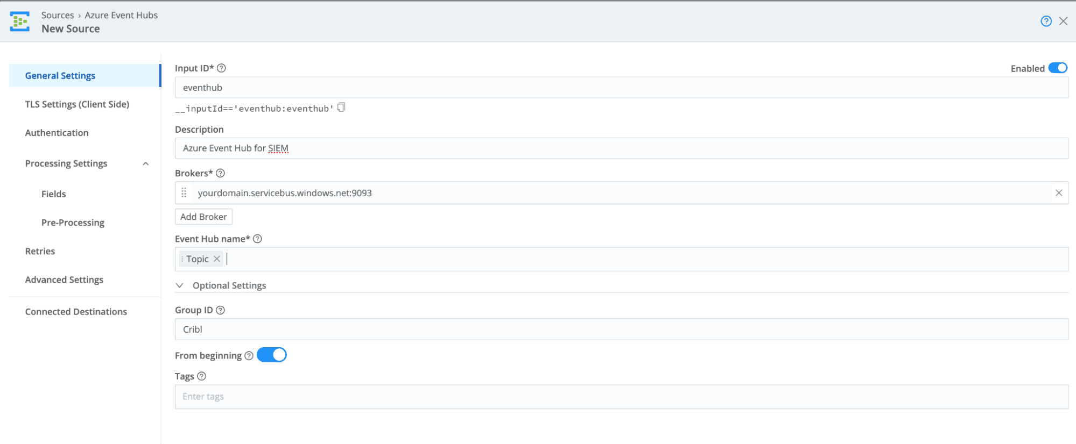Viewport: 1076px width, 444px height.
Task: Show From beginning help tooltip
Action: pos(249,356)
